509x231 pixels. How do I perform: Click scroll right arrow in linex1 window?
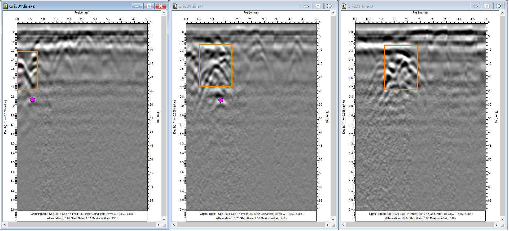[x=327, y=225]
